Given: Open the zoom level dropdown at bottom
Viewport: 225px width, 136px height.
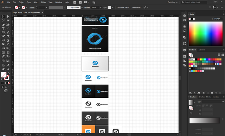Looking at the screenshot, I should pos(21,135).
